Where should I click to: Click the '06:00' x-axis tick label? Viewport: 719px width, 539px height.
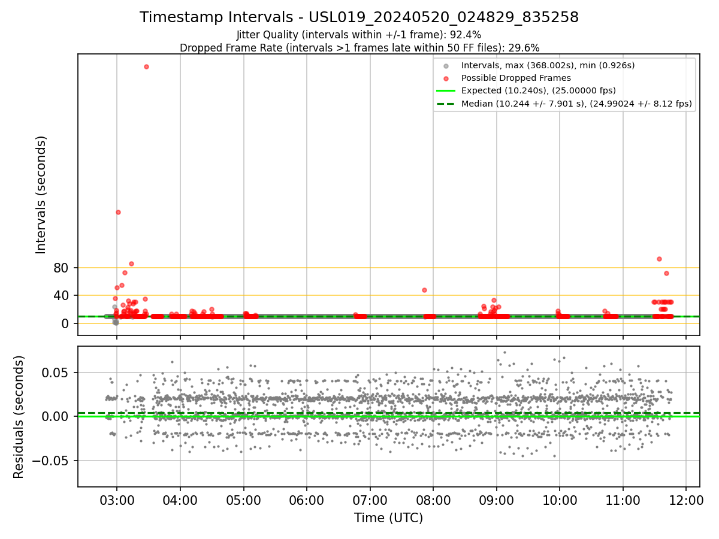[x=307, y=500]
